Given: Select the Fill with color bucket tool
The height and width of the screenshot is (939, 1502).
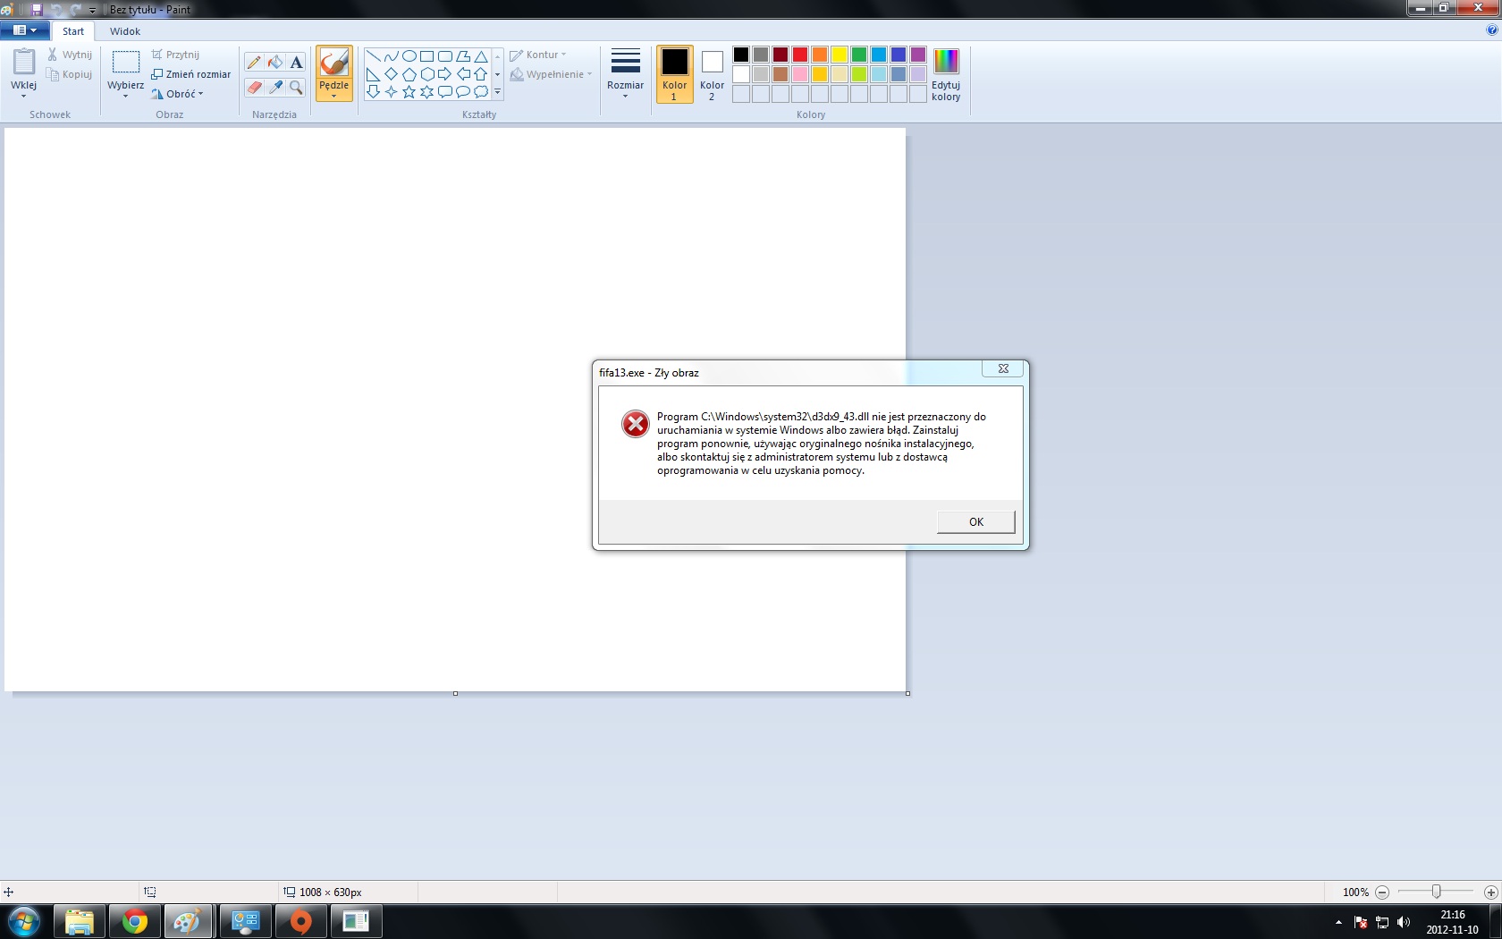Looking at the screenshot, I should [275, 62].
